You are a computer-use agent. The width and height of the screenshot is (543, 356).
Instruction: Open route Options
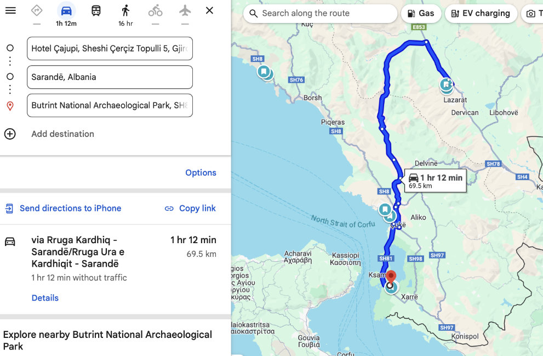201,173
